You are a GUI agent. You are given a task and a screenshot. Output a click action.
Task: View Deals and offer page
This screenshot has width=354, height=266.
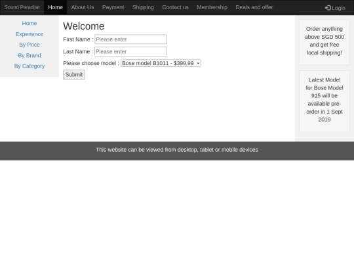point(254,7)
